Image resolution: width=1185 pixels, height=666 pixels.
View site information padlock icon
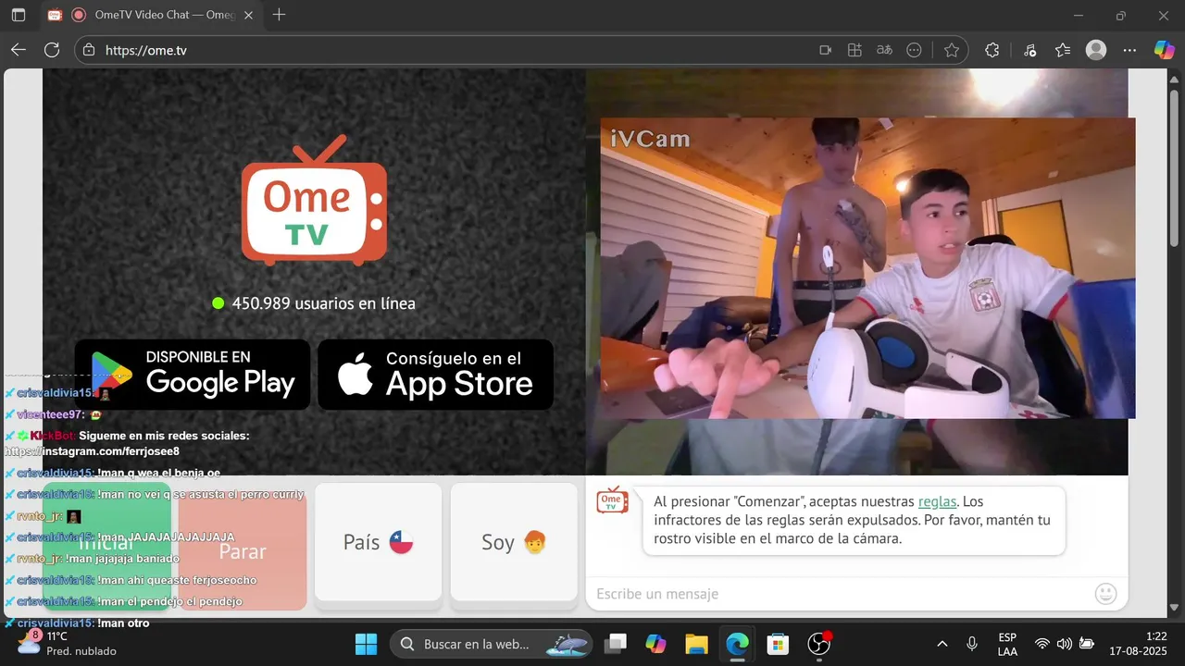tap(89, 50)
